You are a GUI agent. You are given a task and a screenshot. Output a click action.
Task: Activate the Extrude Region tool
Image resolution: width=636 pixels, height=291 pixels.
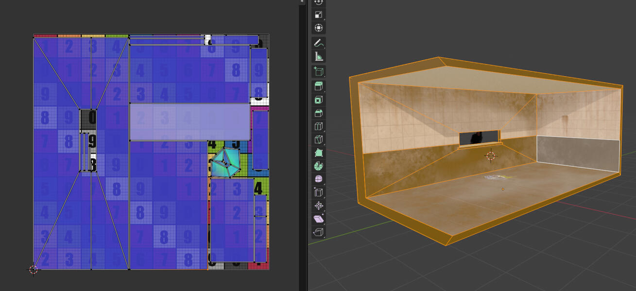pos(318,86)
